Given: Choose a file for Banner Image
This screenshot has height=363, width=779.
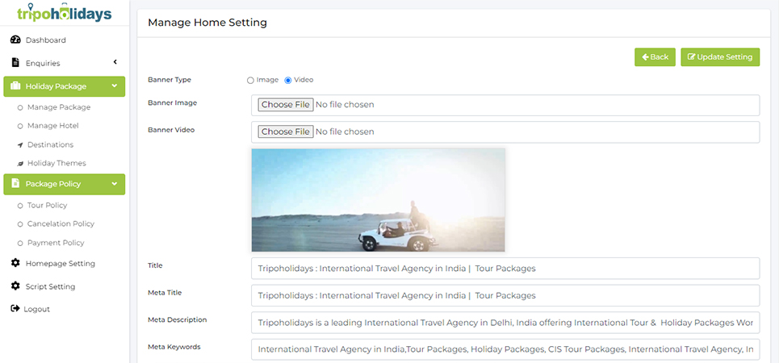Looking at the screenshot, I should click(285, 105).
